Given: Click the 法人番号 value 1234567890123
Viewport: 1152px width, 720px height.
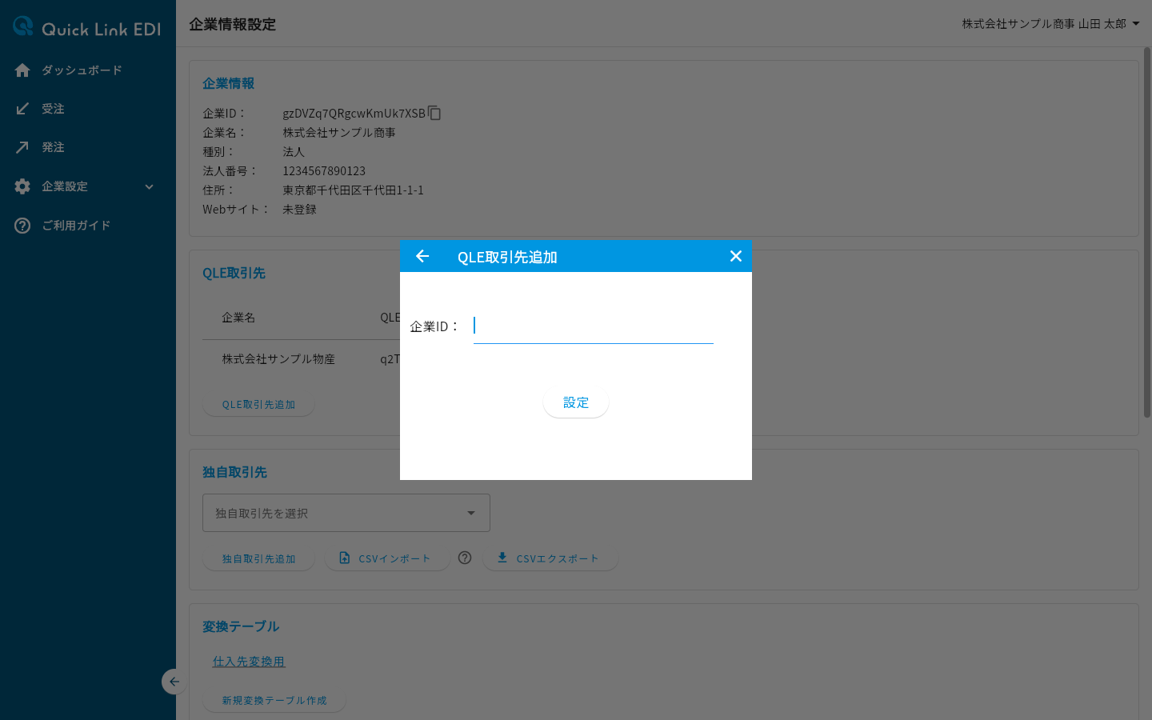Looking at the screenshot, I should [x=324, y=171].
